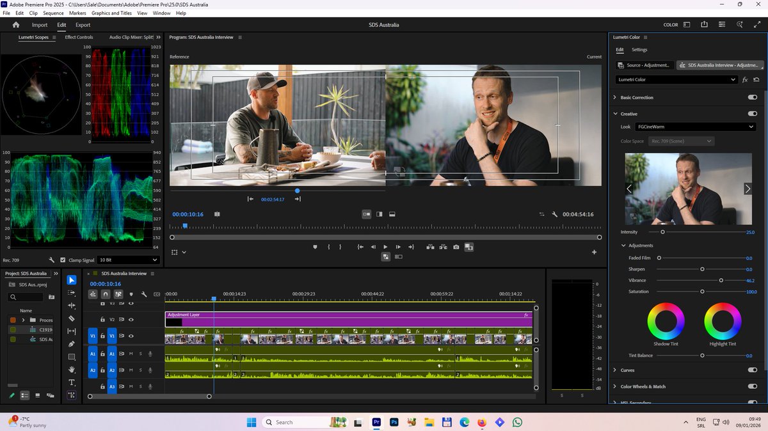Switch to the Effect Controls tab
The width and height of the screenshot is (768, 431).
click(x=79, y=37)
